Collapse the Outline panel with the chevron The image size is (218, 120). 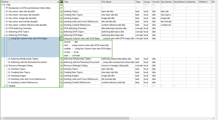click(x=58, y=2)
